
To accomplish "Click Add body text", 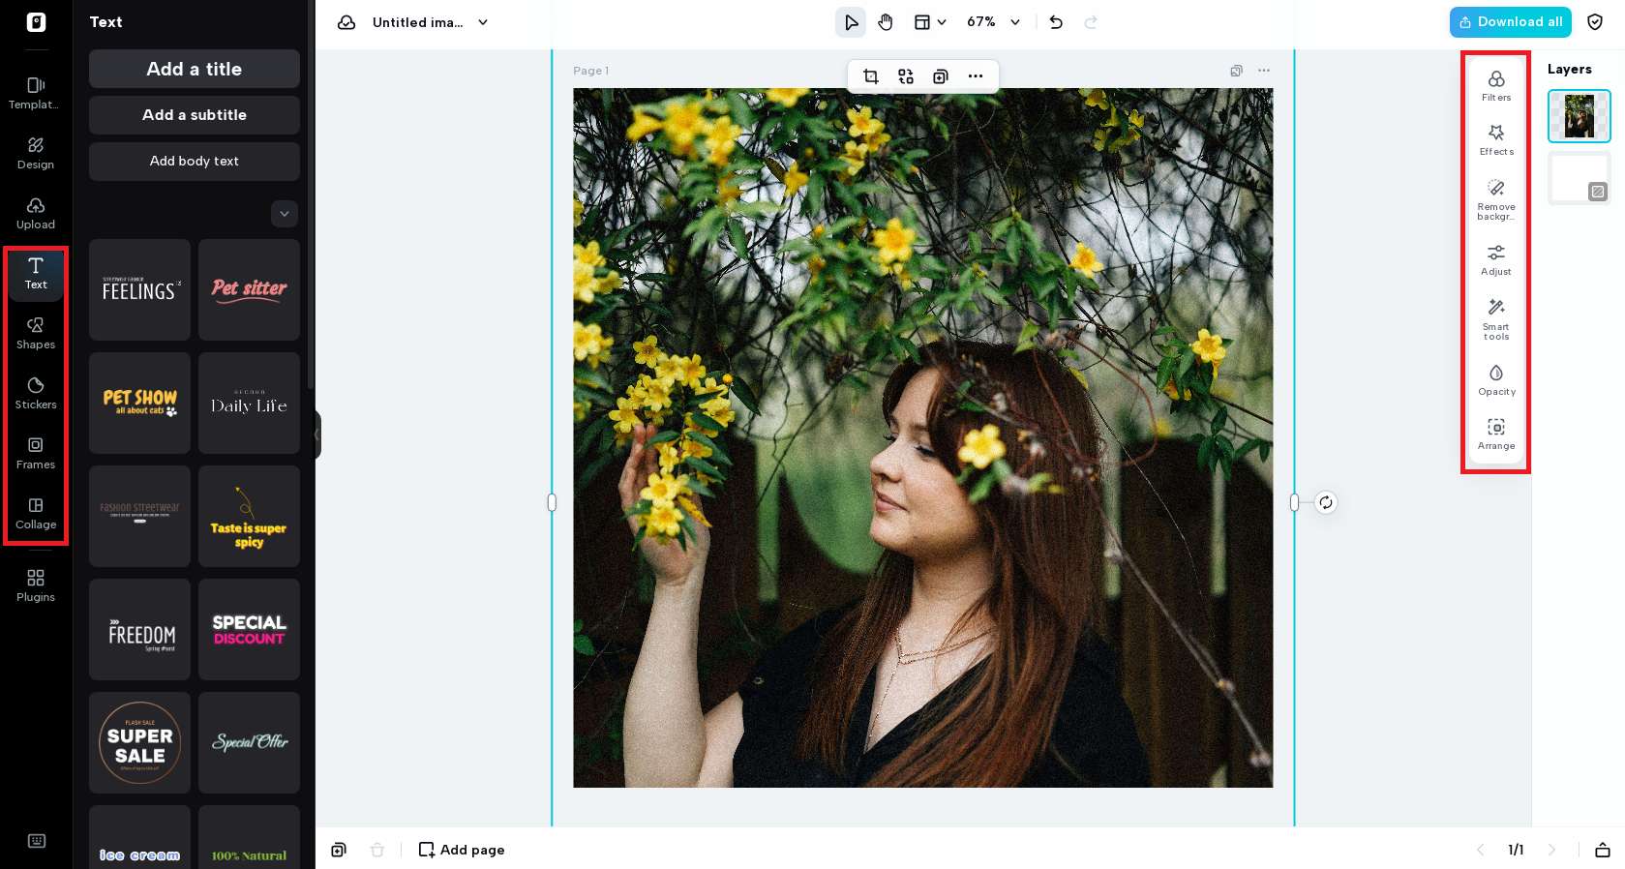I will tap(195, 162).
